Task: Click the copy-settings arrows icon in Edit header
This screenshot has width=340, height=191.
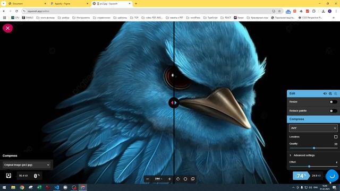Action: (x=325, y=93)
